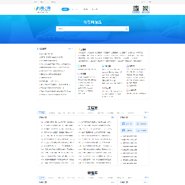Open the more link beside the 工程类 tabs
Screen dimensions: 185x185
(146, 113)
